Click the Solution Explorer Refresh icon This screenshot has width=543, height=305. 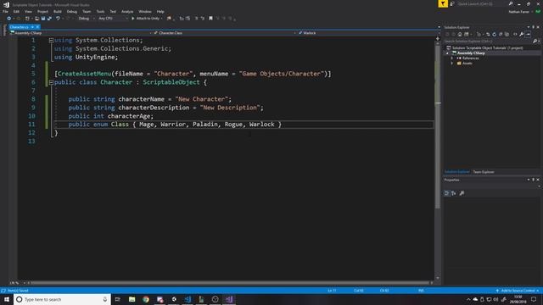pos(494,34)
